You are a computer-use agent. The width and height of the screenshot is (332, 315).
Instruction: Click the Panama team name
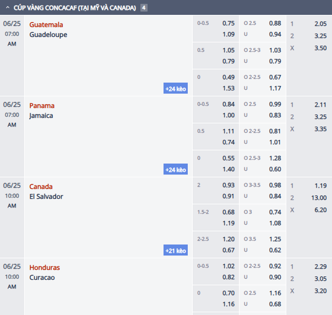point(42,106)
